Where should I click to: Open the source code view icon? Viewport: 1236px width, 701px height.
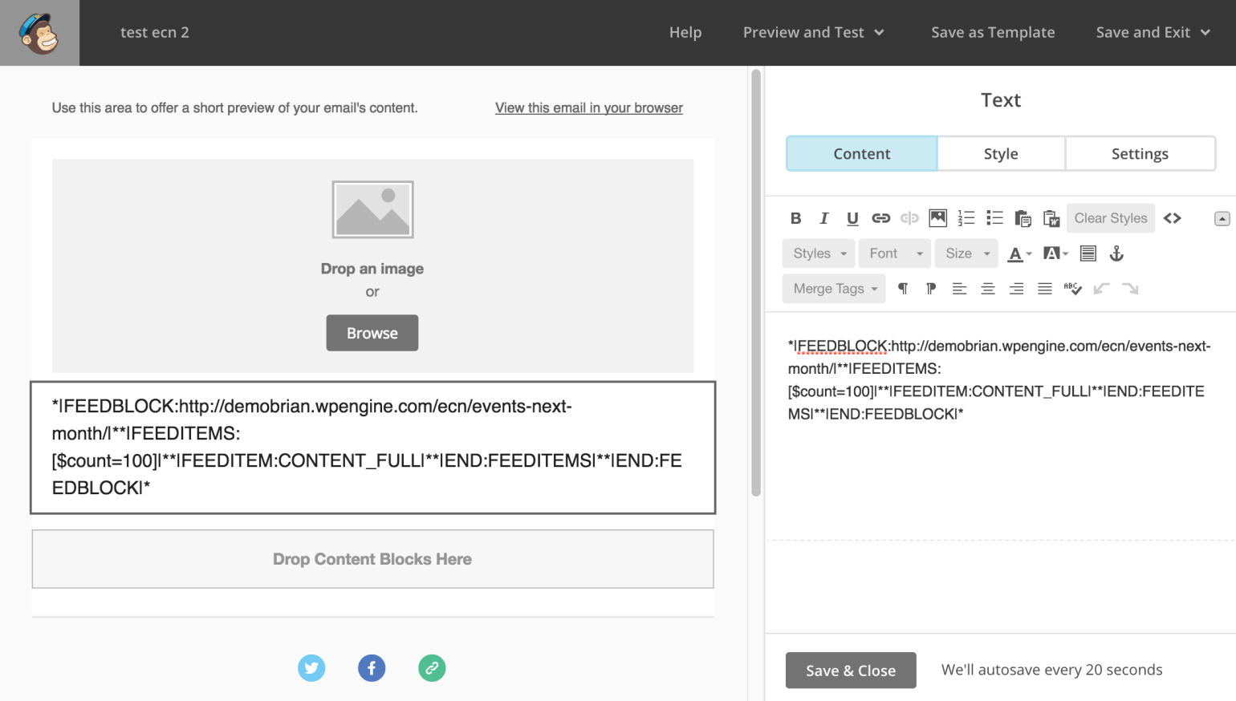[1173, 218]
